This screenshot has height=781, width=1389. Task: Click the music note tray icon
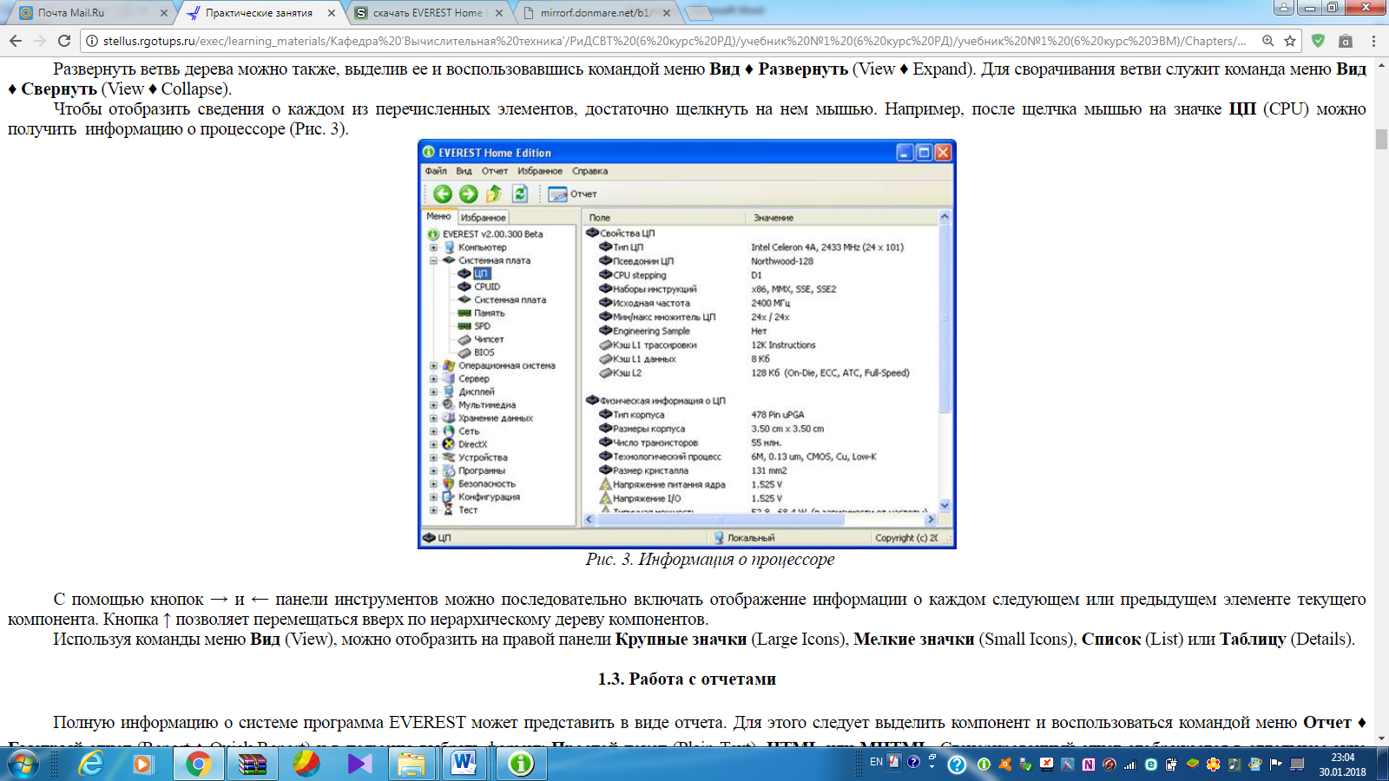[x=1234, y=765]
